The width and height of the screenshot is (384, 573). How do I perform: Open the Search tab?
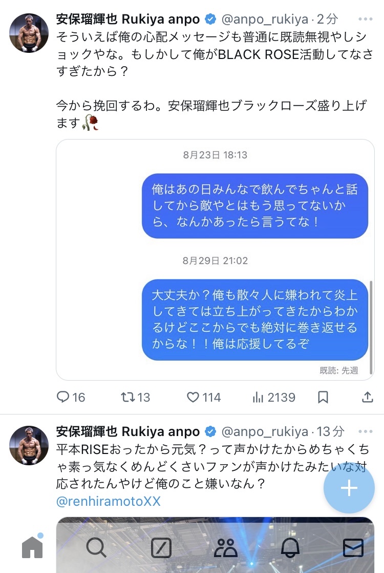tap(96, 548)
